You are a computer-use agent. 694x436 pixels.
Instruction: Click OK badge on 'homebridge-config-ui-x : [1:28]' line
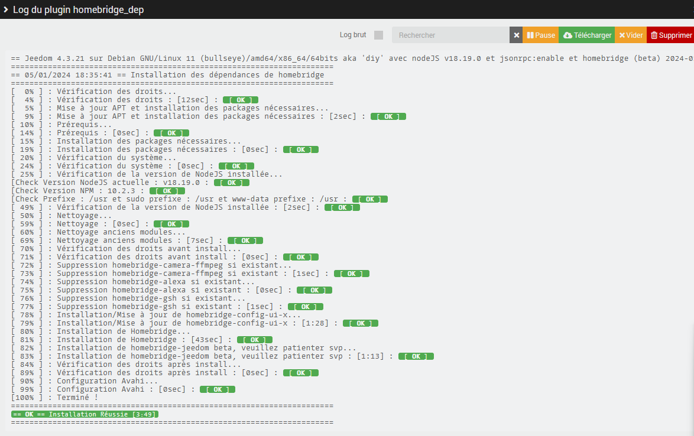coord(360,324)
